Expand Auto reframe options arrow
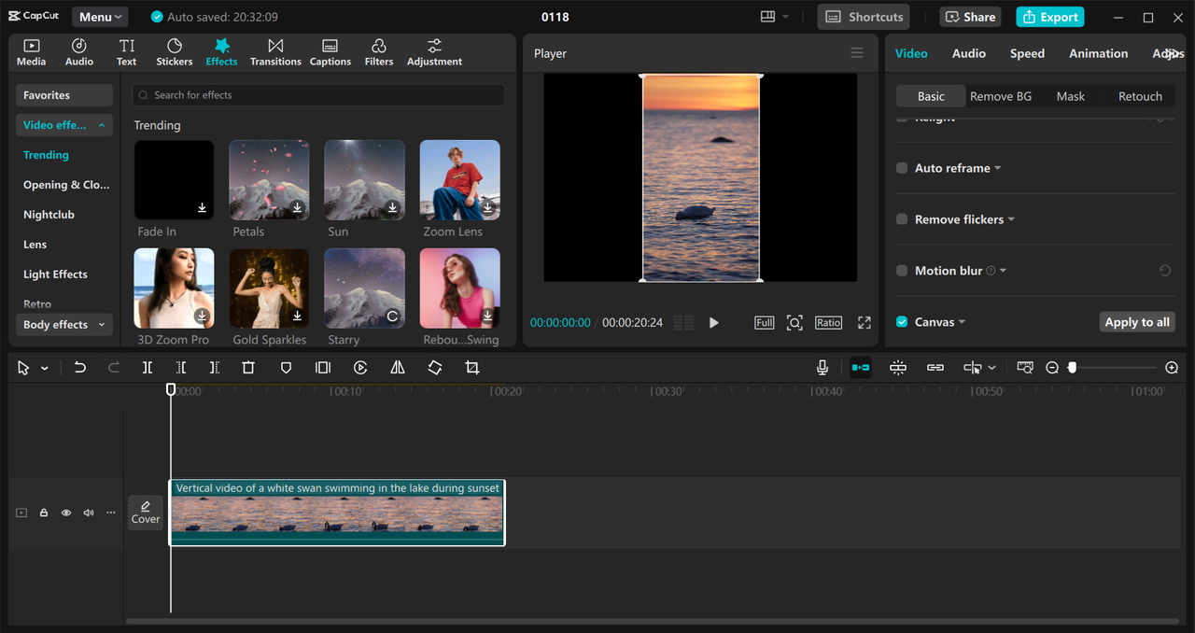This screenshot has height=633, width=1195. [998, 168]
